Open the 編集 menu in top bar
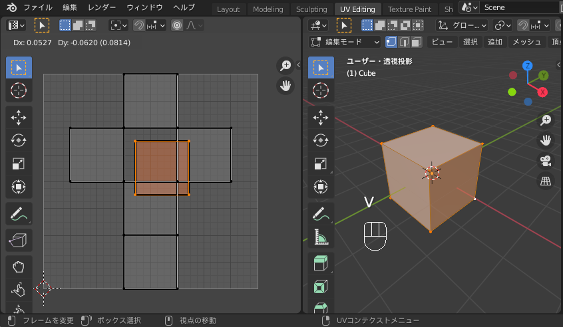The height and width of the screenshot is (327, 563). (69, 7)
